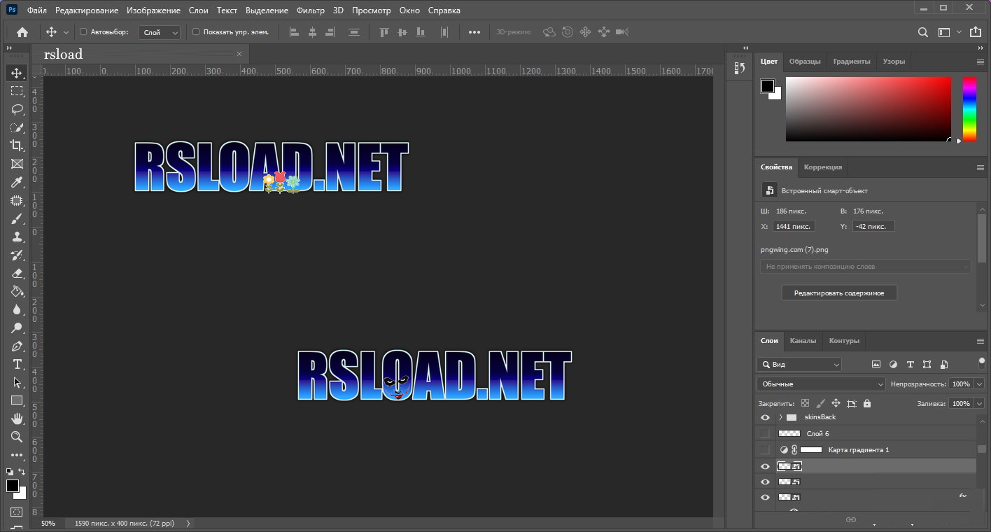This screenshot has width=991, height=532.
Task: Go to the Home screen
Action: (22, 32)
